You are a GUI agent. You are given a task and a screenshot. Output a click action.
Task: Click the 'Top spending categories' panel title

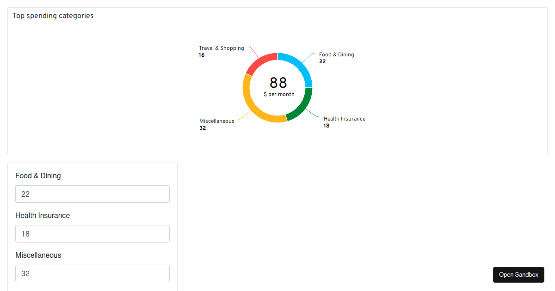tap(53, 15)
